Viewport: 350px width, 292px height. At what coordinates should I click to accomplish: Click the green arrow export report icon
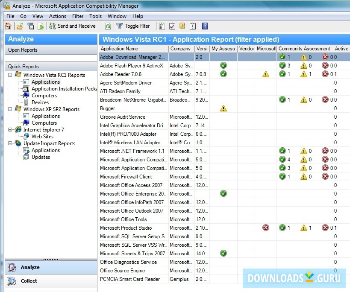click(x=41, y=26)
